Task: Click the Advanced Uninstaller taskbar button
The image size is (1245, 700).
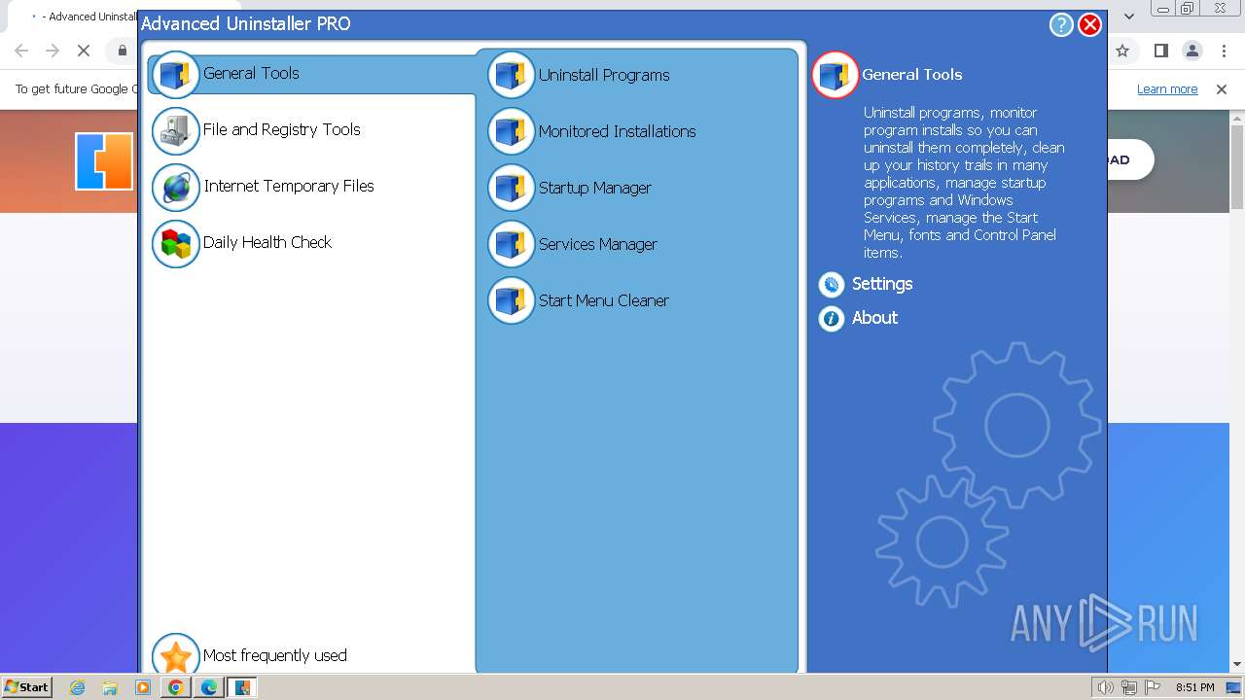Action: (241, 687)
